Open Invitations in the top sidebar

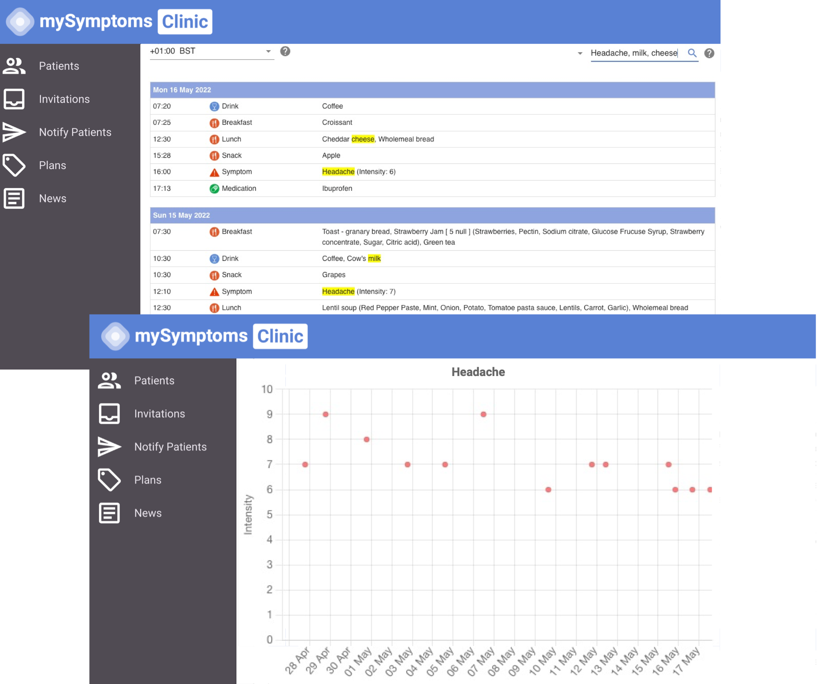click(64, 99)
